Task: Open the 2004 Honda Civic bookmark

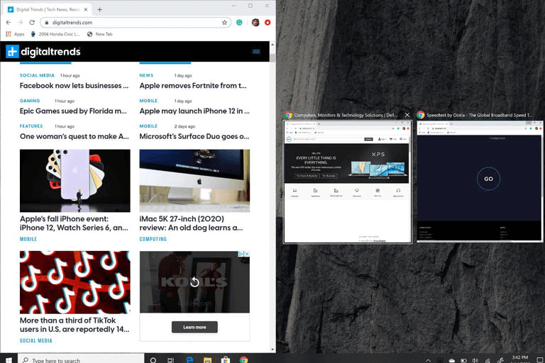Action: click(x=55, y=34)
